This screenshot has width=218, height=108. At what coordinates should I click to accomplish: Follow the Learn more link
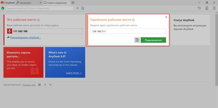[74, 73]
